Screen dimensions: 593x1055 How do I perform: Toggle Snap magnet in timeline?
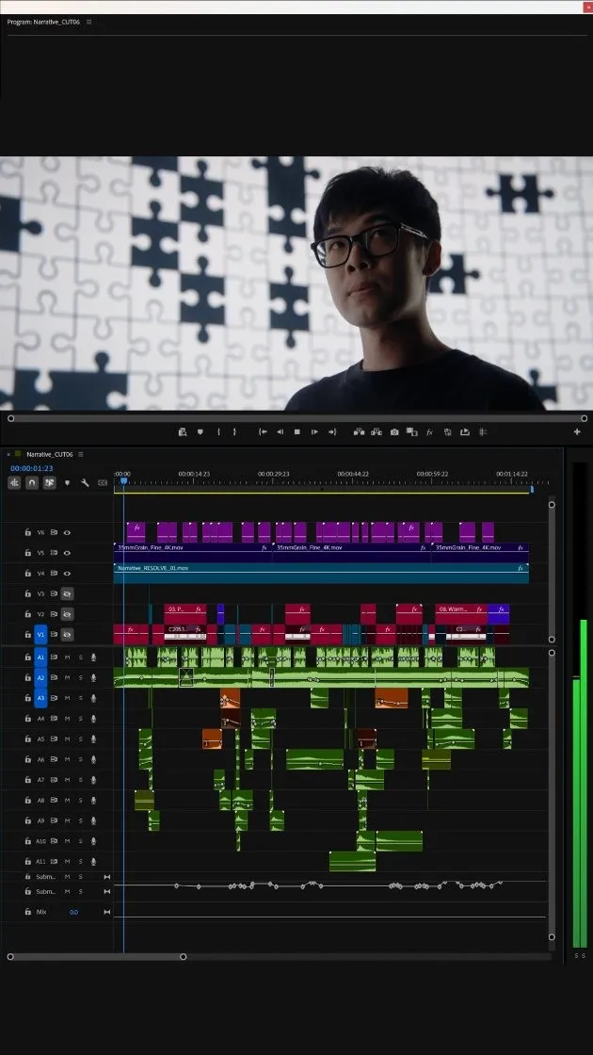(32, 482)
